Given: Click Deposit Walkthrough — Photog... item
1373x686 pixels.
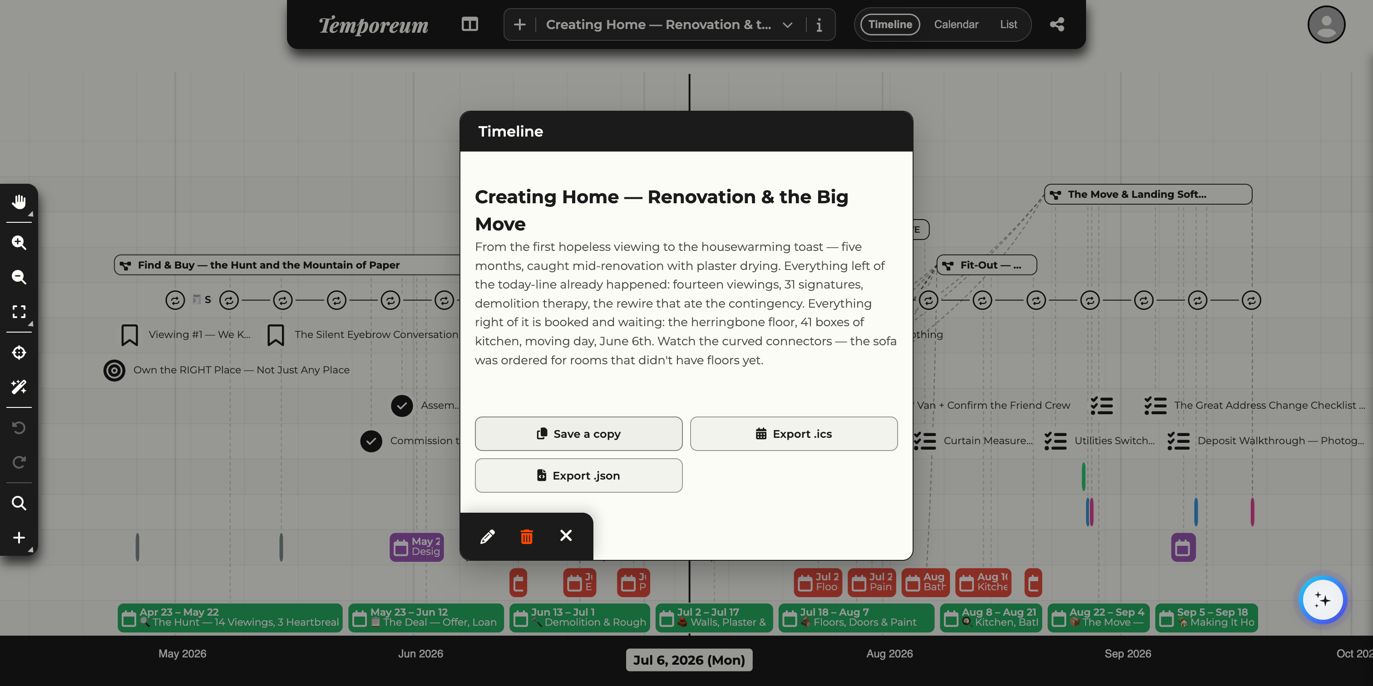Looking at the screenshot, I should pos(1280,441).
